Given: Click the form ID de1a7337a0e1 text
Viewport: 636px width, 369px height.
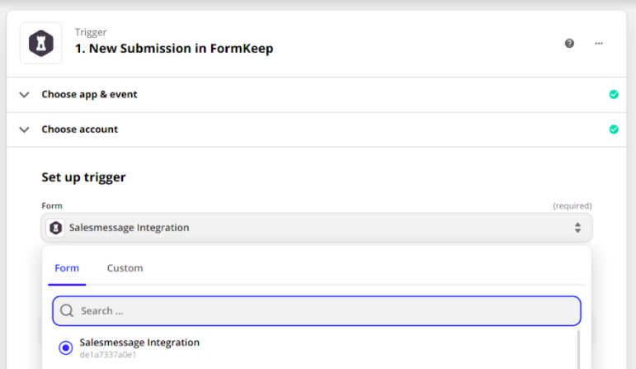Looking at the screenshot, I should click(107, 355).
